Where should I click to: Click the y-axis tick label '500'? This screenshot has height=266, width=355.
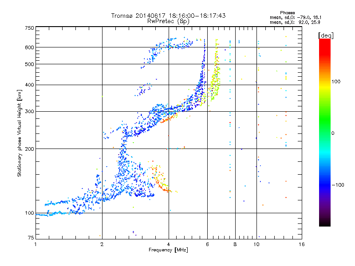click(29, 64)
